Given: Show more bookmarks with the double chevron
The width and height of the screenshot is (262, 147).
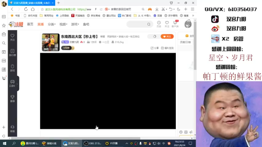Looking at the screenshot, I should coord(193,15).
